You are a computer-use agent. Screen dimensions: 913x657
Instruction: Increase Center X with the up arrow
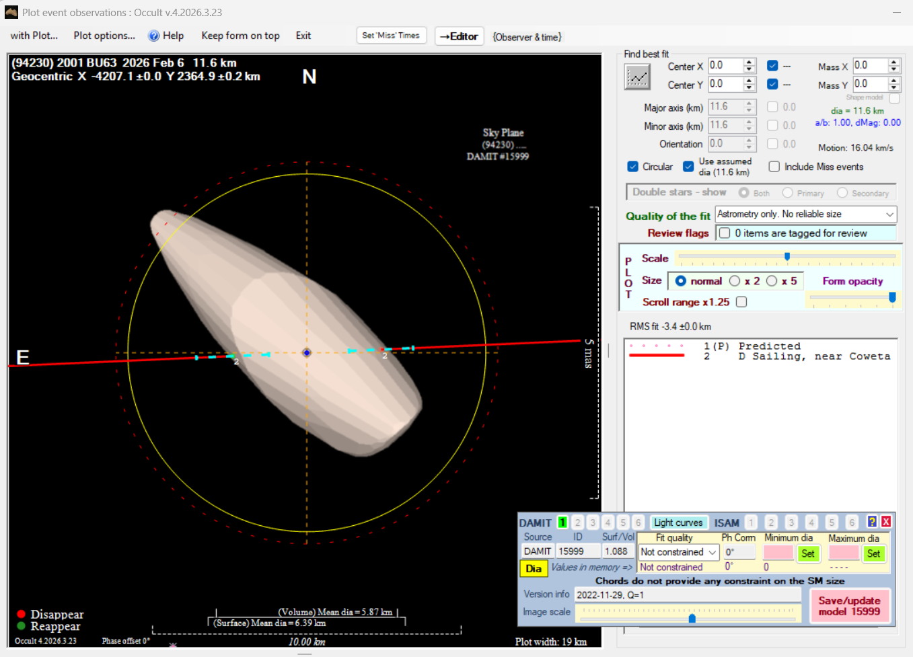point(750,63)
